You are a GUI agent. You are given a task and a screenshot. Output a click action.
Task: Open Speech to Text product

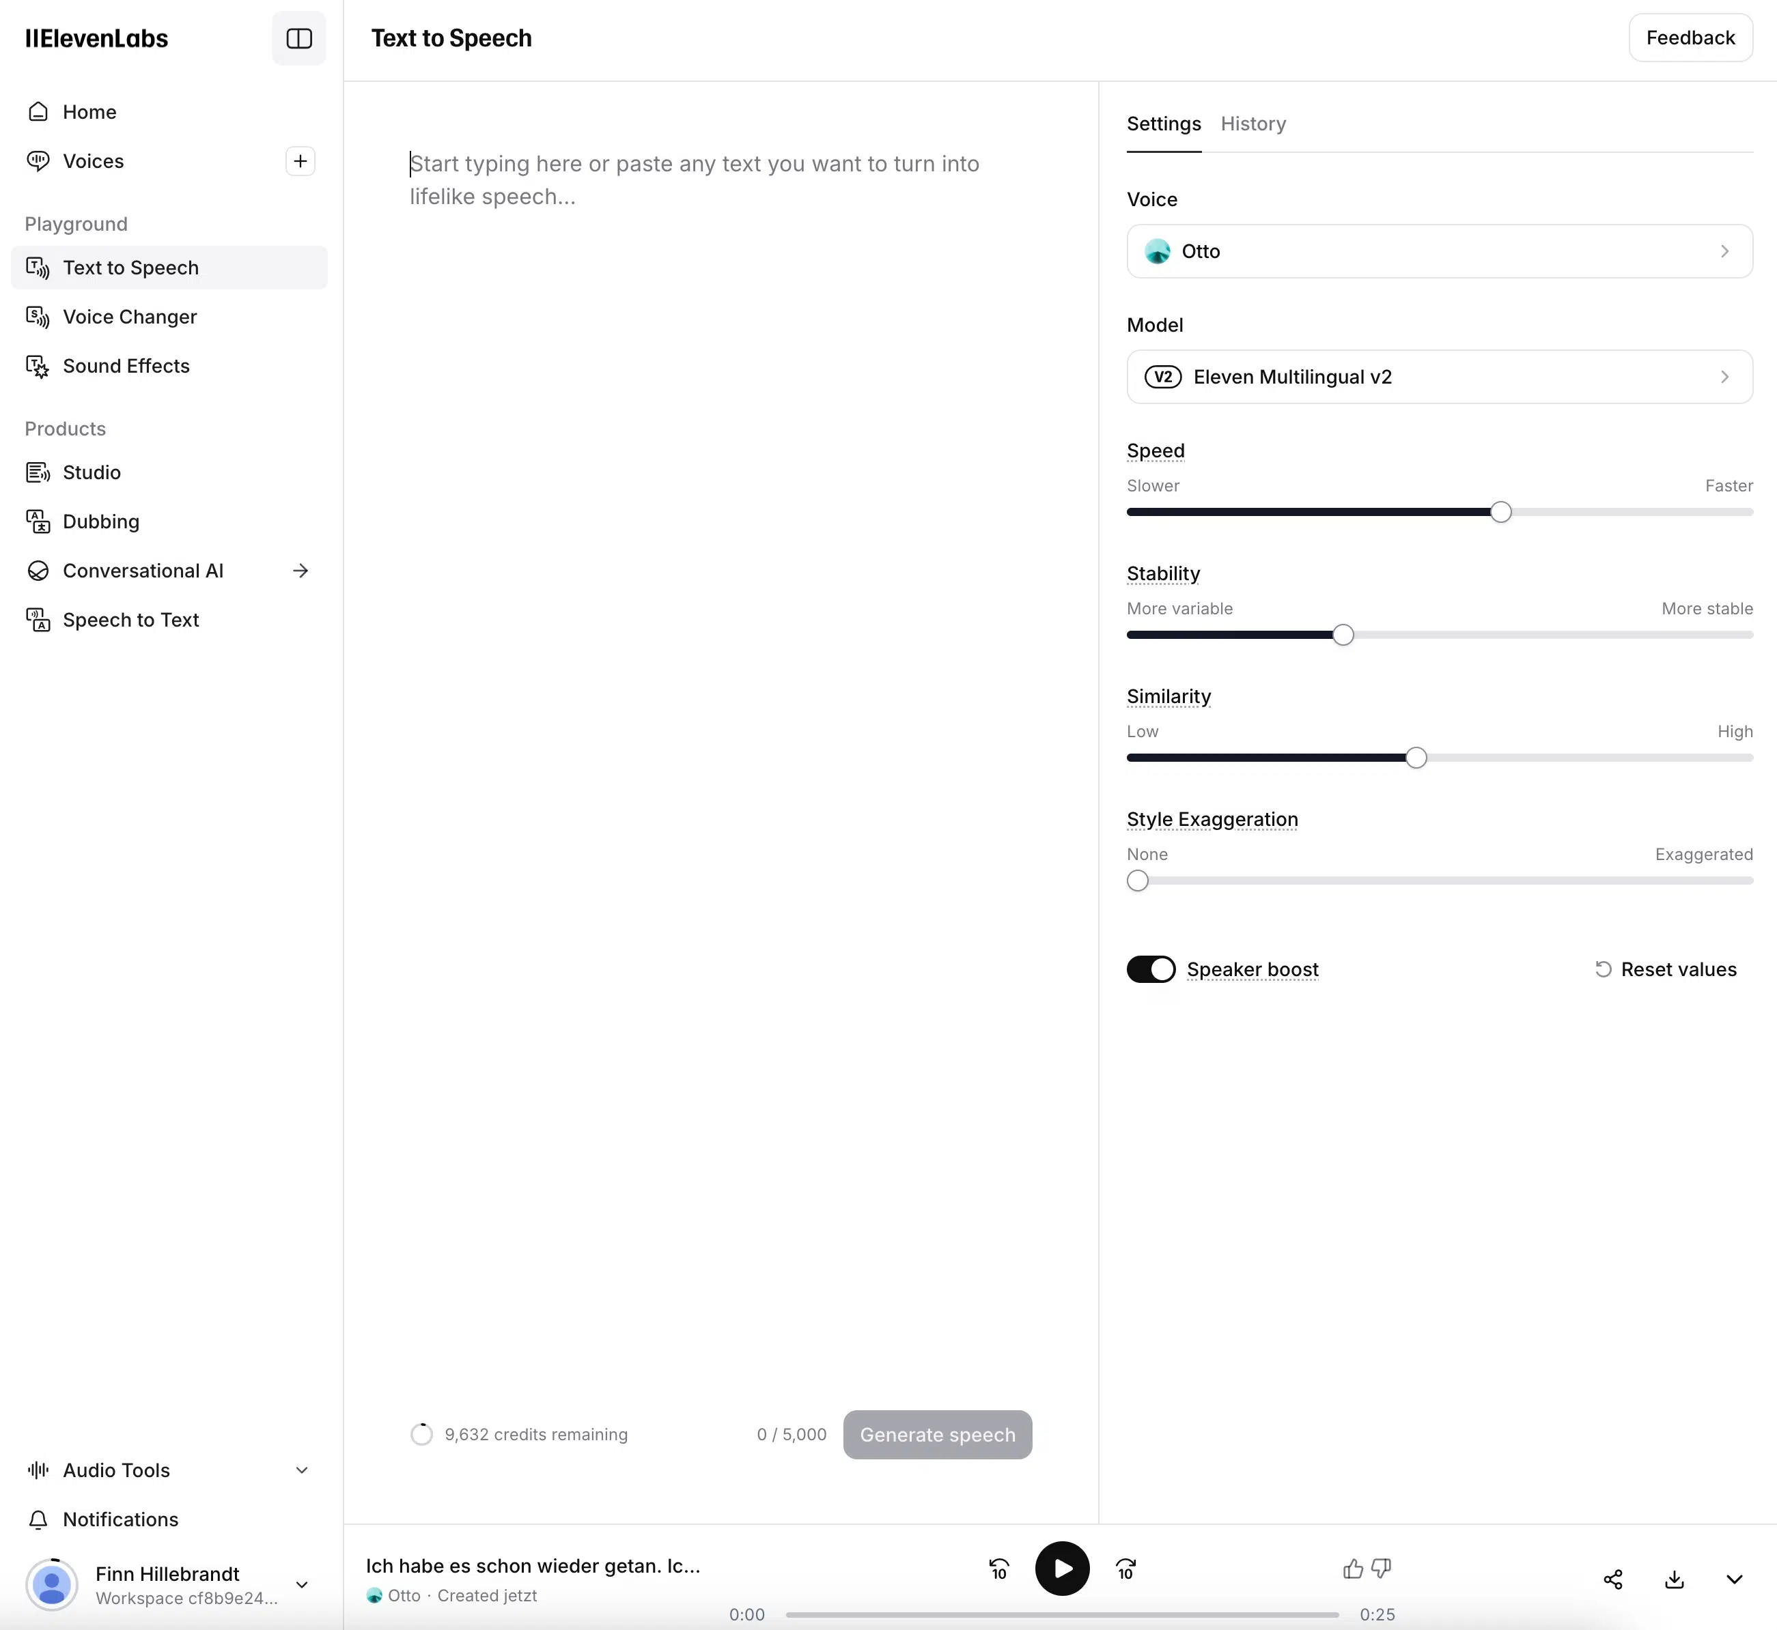169,620
